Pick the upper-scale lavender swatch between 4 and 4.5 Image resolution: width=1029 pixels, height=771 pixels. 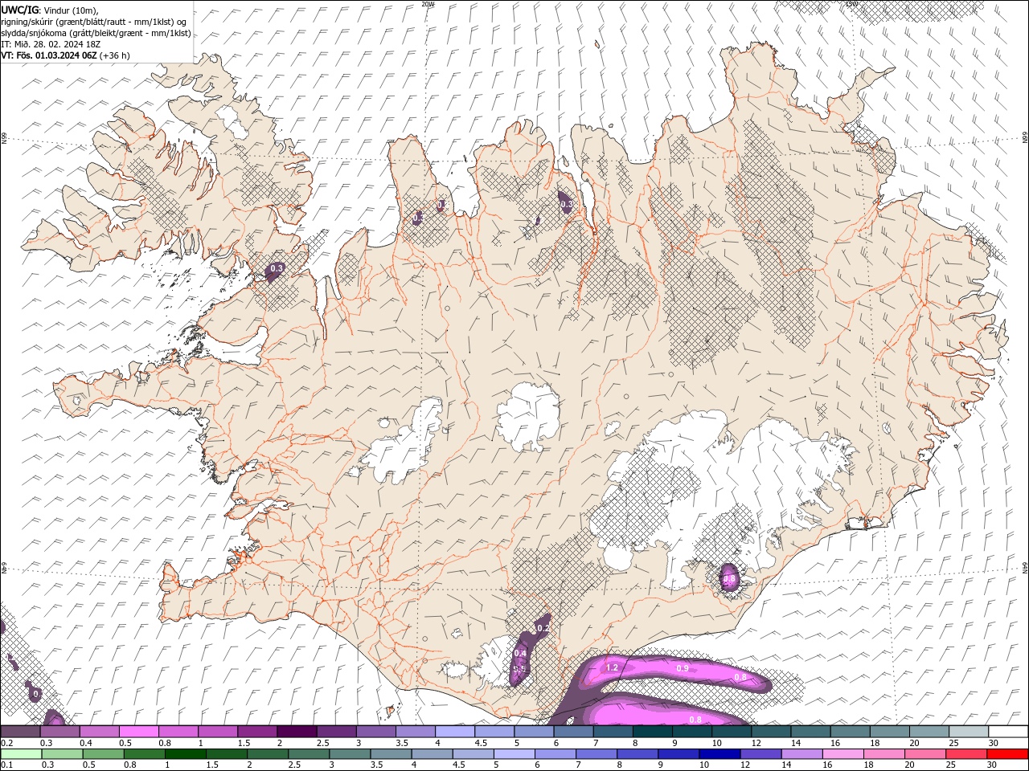tap(455, 732)
